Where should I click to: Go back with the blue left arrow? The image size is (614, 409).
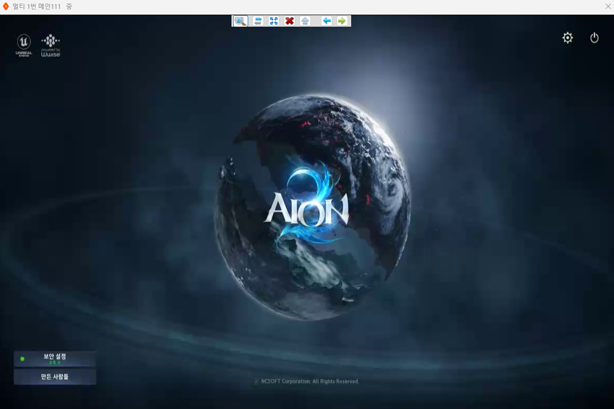point(327,21)
